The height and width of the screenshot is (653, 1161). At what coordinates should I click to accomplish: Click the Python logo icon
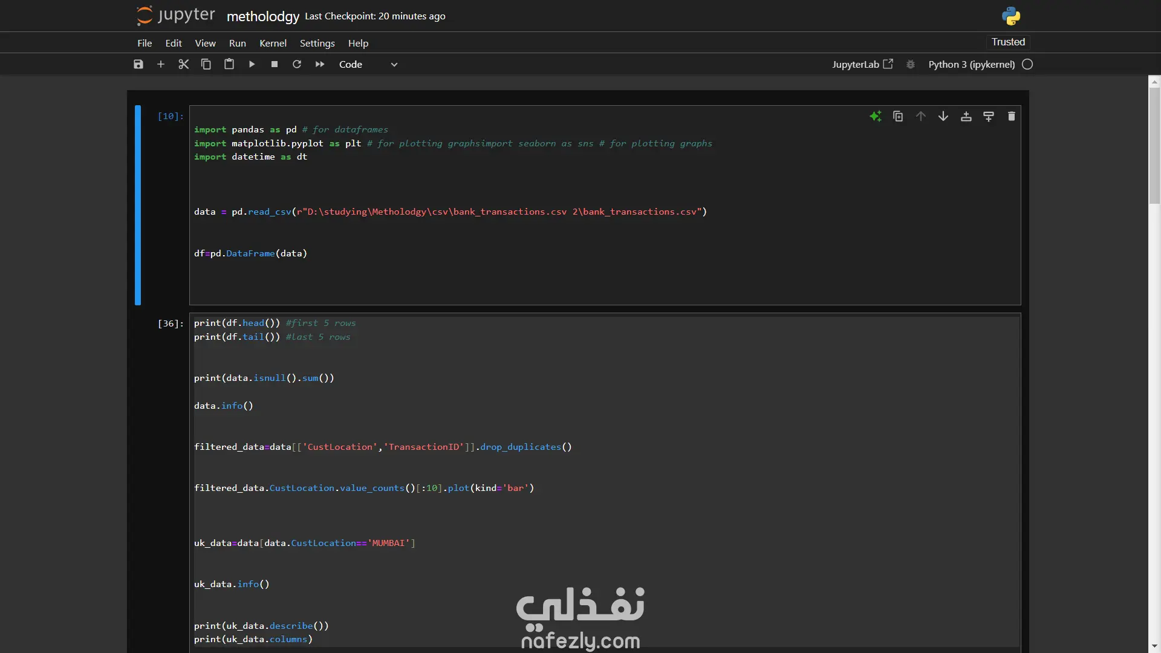[x=1011, y=16]
